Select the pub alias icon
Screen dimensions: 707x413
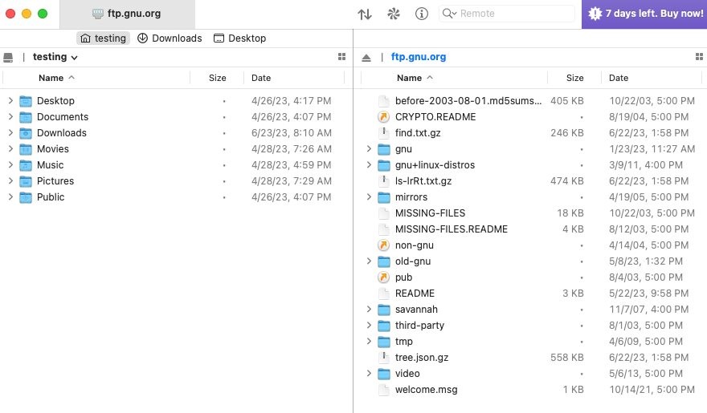point(383,277)
